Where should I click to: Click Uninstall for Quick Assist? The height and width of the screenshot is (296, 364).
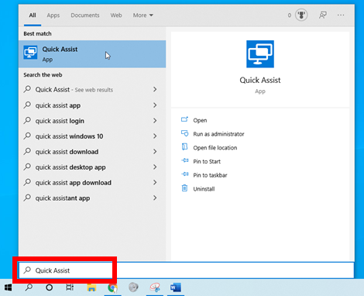[204, 189]
